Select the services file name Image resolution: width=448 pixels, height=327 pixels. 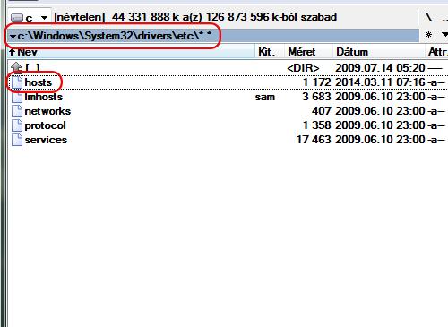point(46,140)
